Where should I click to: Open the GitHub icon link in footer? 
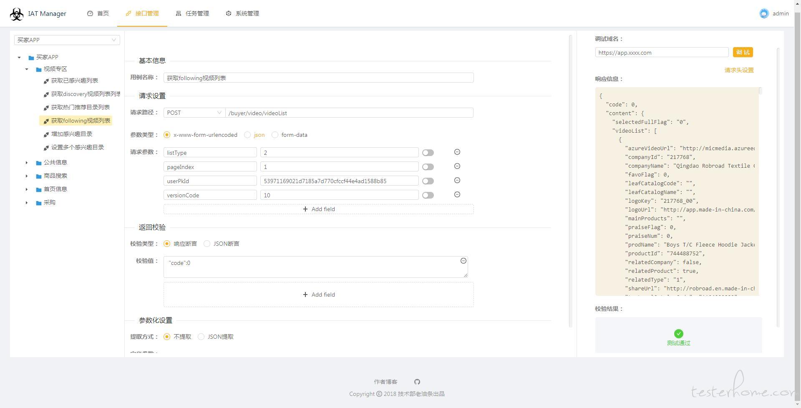coord(417,382)
